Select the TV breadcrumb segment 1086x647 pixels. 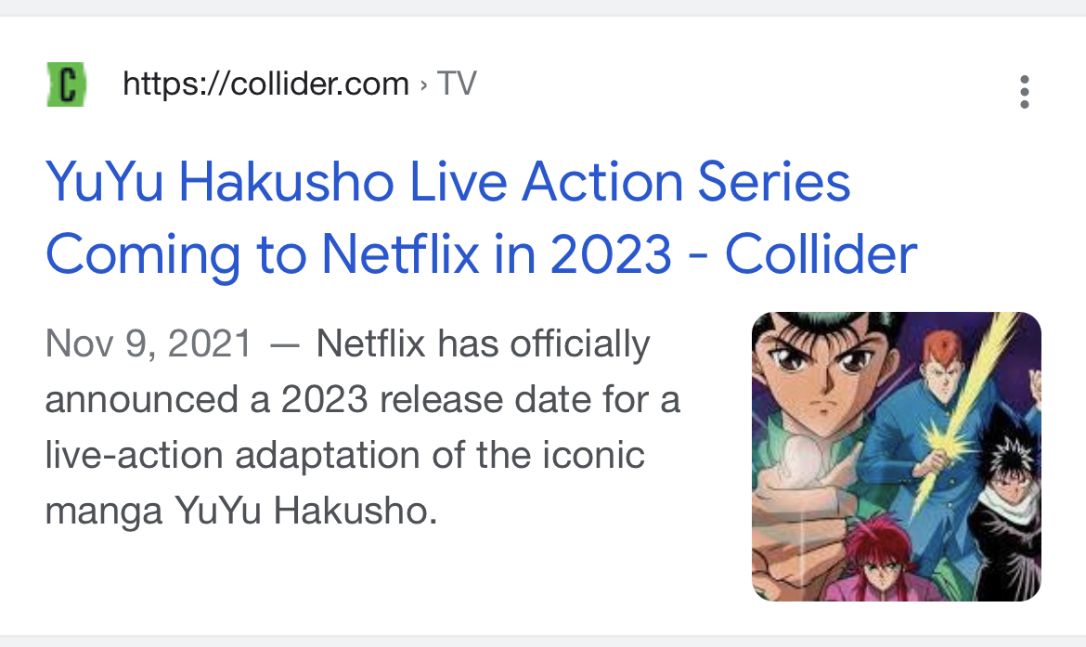457,84
